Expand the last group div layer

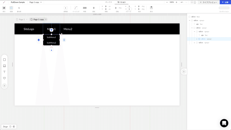point(194,43)
